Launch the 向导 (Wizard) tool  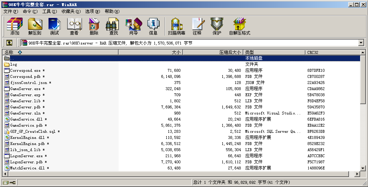click(133, 27)
